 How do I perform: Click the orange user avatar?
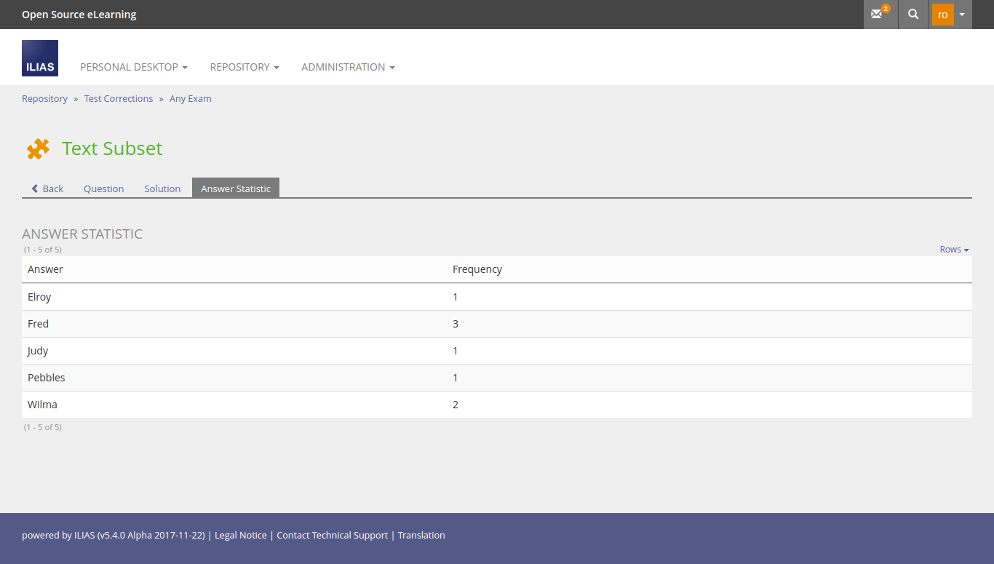pyautogui.click(x=942, y=15)
